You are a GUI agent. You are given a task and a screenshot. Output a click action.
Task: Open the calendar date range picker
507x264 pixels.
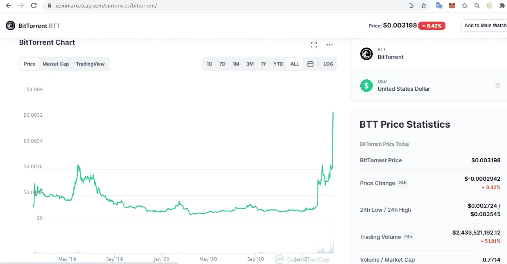(310, 64)
